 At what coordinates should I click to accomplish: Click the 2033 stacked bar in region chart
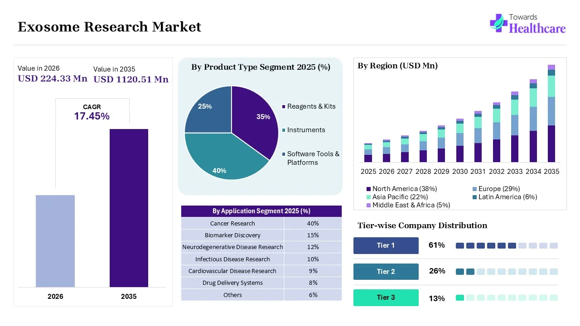(515, 127)
